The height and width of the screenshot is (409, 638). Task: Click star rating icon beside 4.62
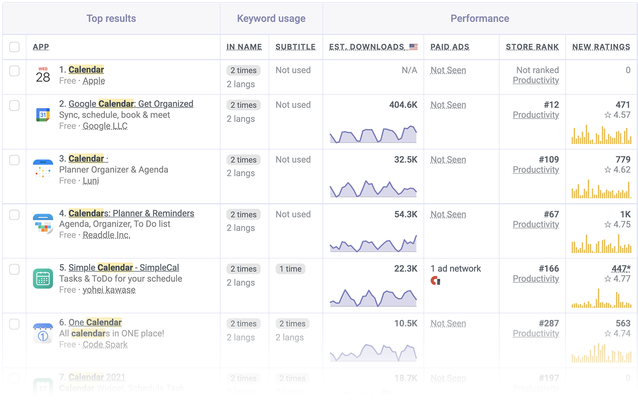608,170
